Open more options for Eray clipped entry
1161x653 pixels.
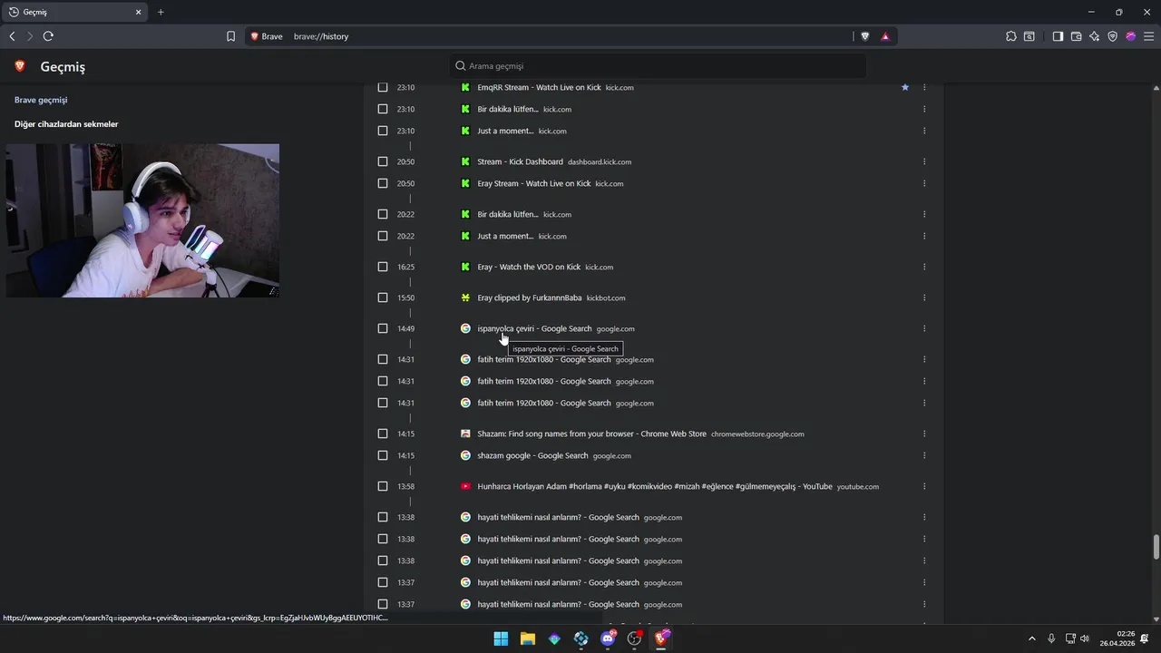click(x=924, y=297)
